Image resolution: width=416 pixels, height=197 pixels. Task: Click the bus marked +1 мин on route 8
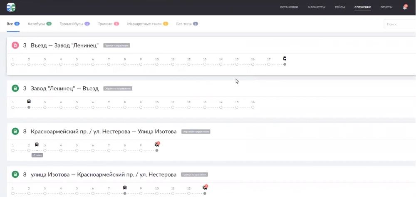[x=37, y=145]
